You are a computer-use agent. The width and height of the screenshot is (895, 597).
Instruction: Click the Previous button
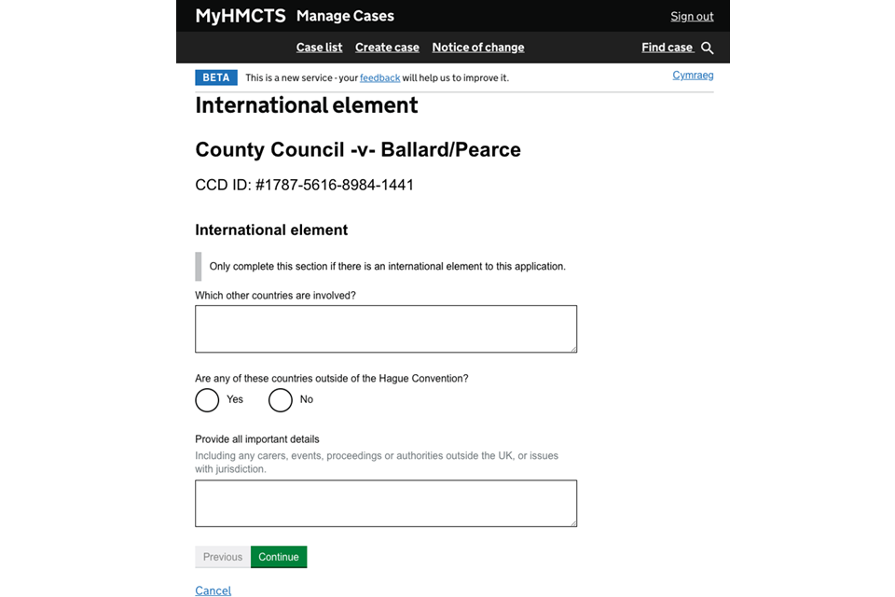[x=223, y=557]
